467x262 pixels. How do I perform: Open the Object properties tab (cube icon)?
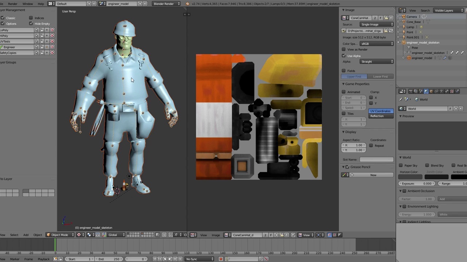click(431, 91)
